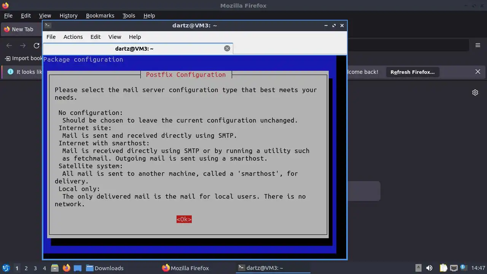This screenshot has height=274, width=487.
Task: Open volume control in tray
Action: coord(429,268)
